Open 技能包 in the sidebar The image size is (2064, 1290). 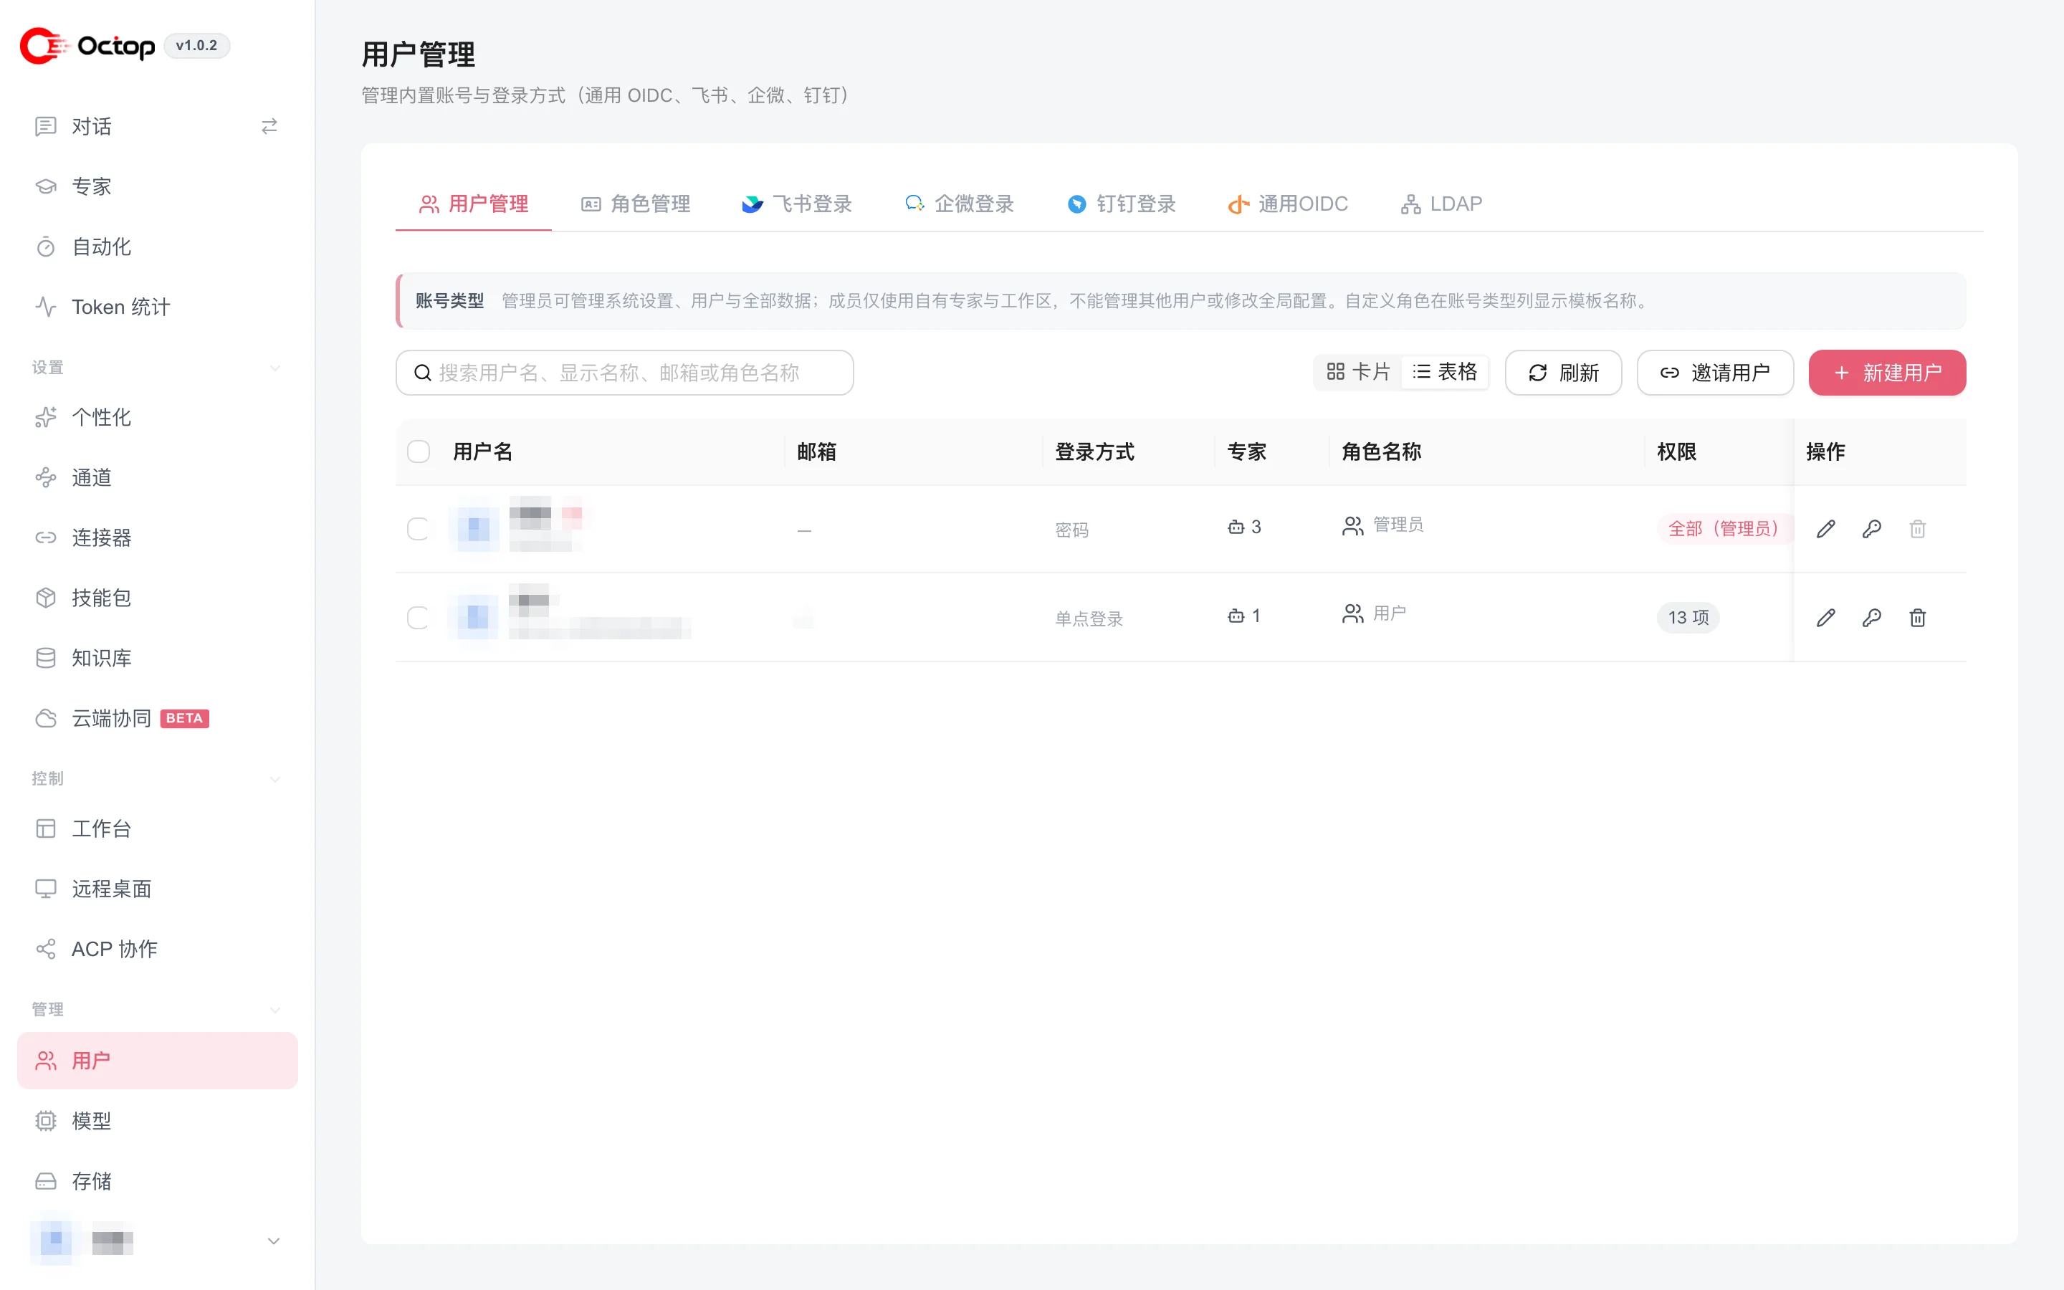click(158, 598)
